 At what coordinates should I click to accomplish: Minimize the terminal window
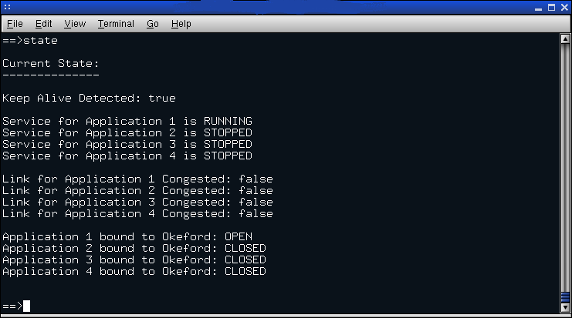point(537,7)
